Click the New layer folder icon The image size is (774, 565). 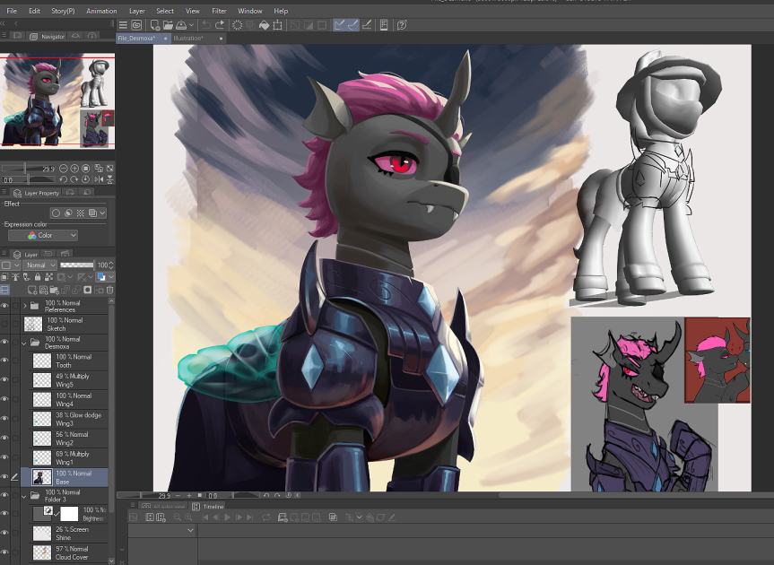coord(55,291)
